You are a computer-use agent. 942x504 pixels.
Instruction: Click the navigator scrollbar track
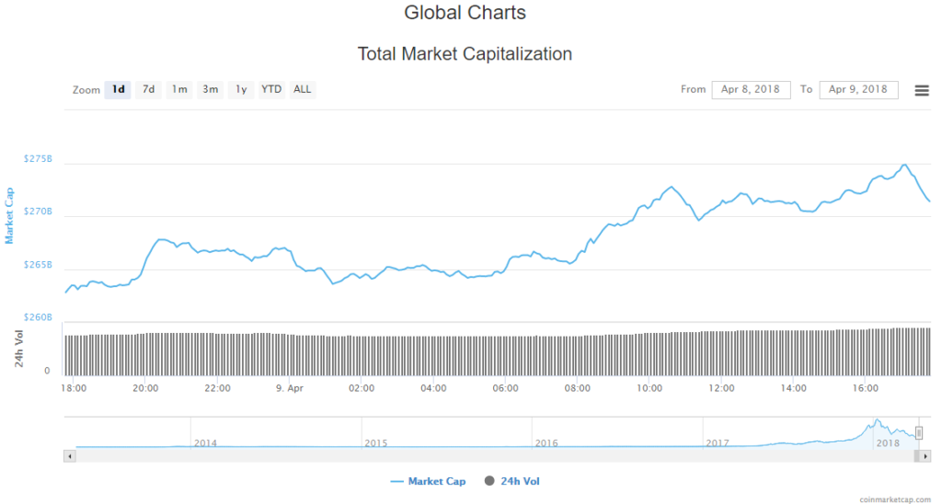[460, 455]
